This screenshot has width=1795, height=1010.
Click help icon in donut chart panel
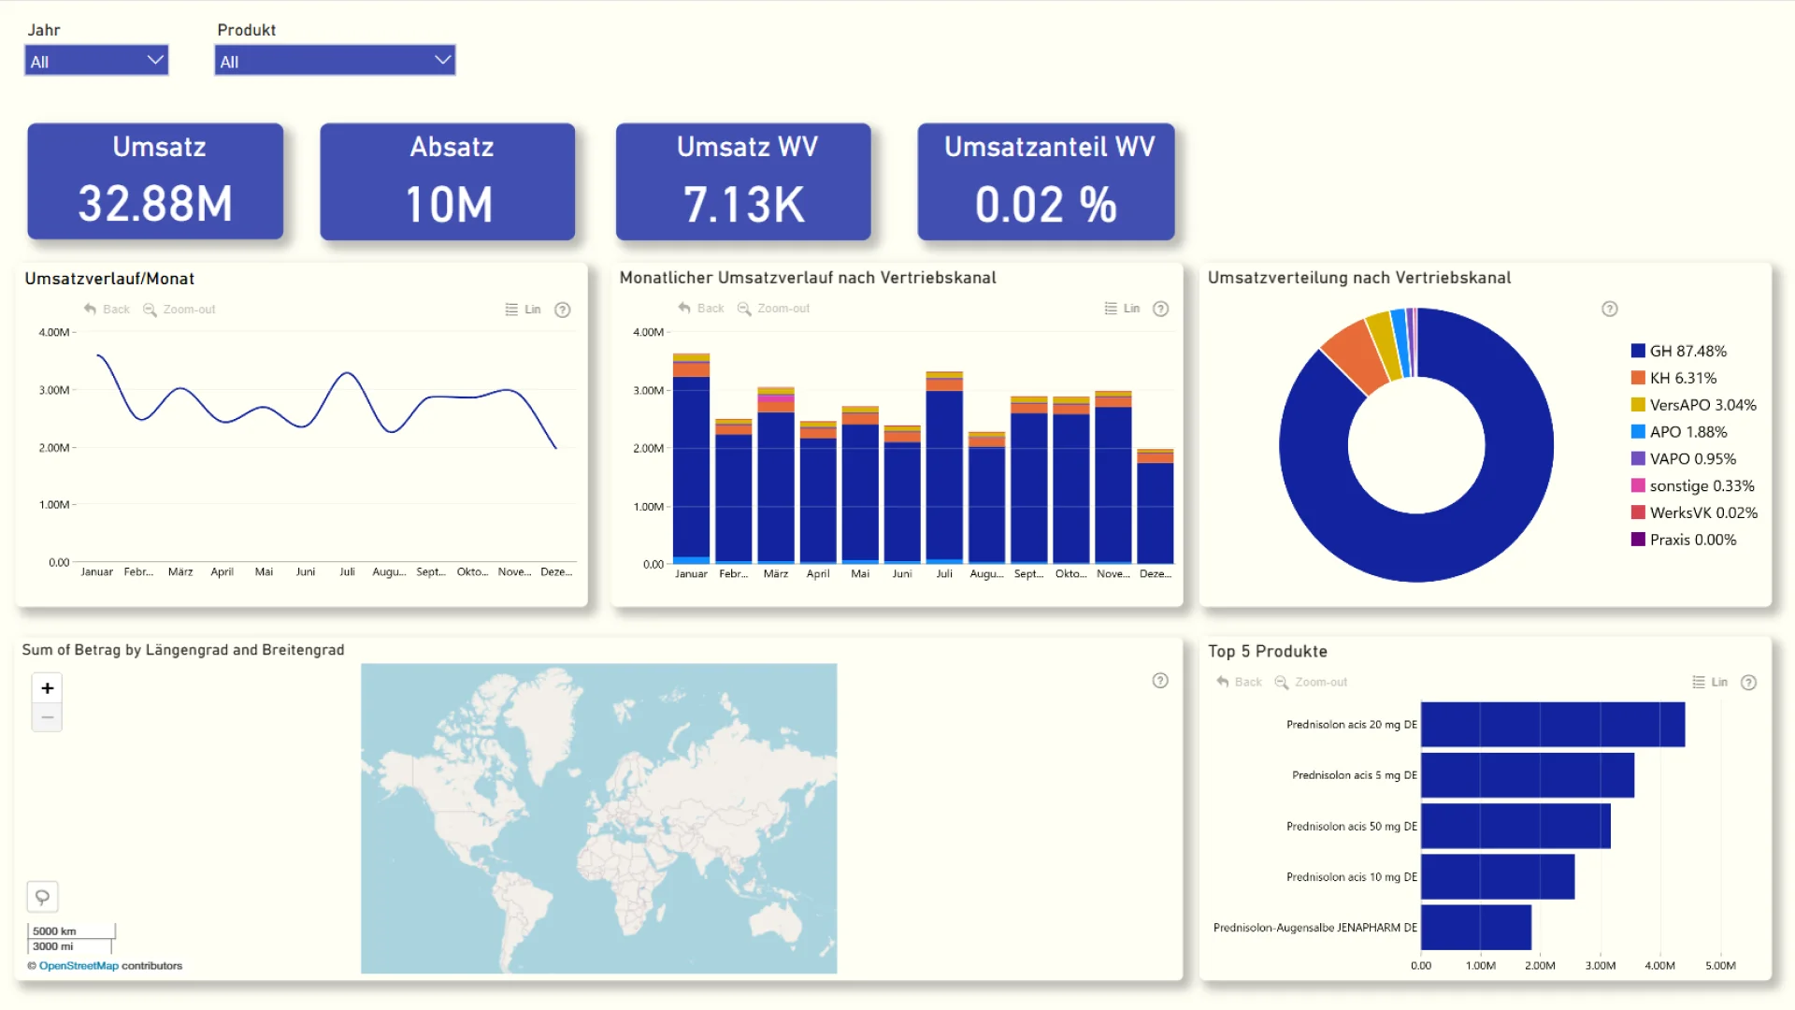click(x=1609, y=309)
